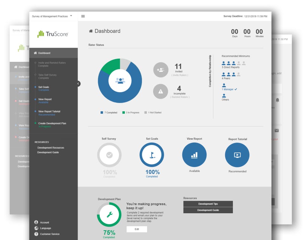Toggle the checkmark next to 1 Manager
Viewport: 305px width, 240px height.
(235, 89)
